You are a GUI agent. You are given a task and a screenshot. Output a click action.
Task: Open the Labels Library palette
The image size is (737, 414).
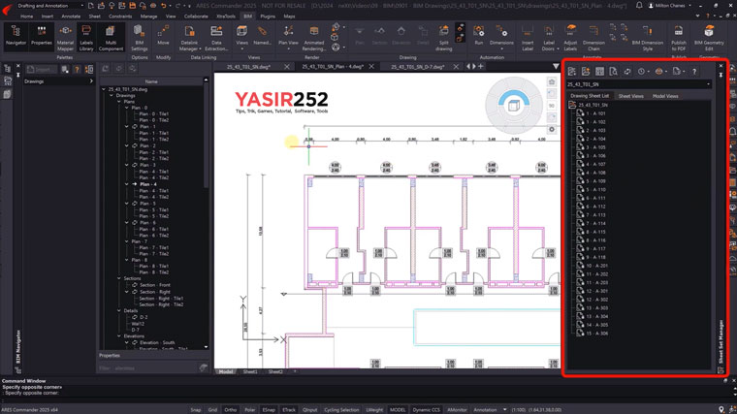pyautogui.click(x=86, y=38)
